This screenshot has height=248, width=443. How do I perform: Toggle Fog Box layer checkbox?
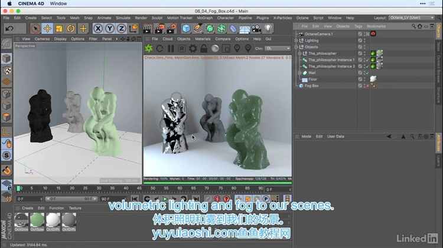360,86
